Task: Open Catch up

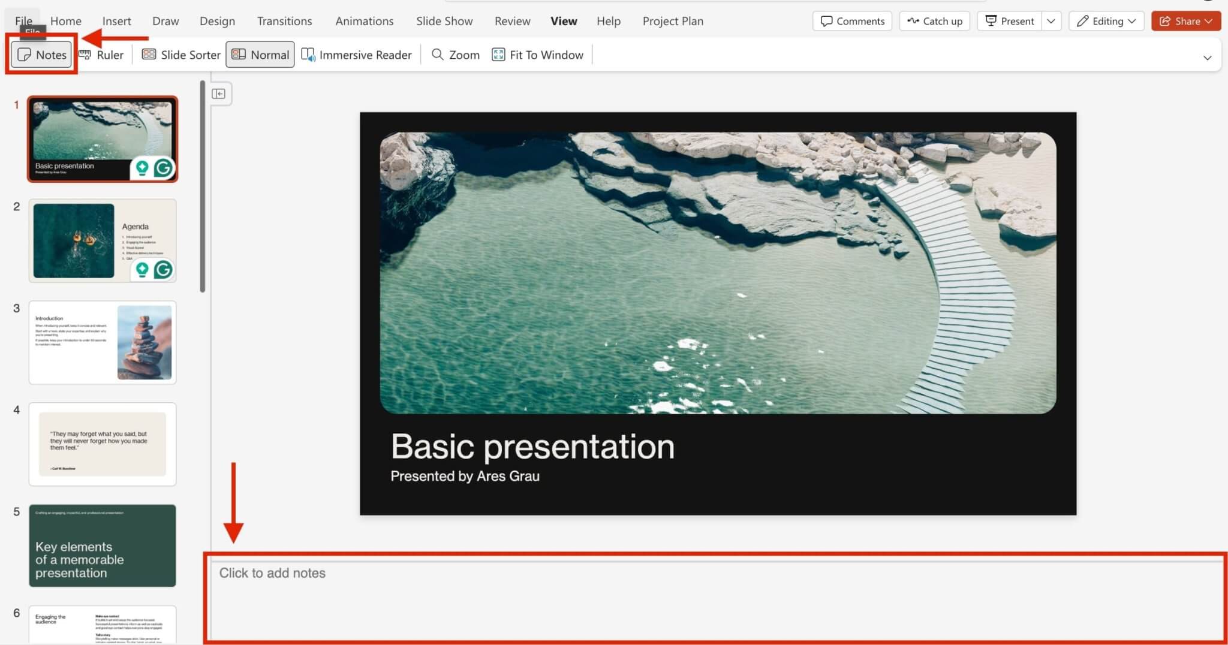Action: click(x=934, y=20)
